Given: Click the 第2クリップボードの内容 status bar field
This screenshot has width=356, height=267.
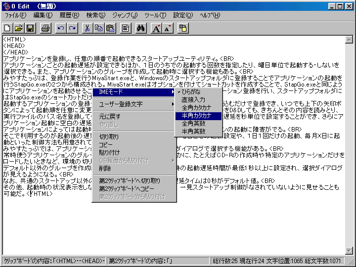Looking at the screenshot, I should pyautogui.click(x=158, y=261).
